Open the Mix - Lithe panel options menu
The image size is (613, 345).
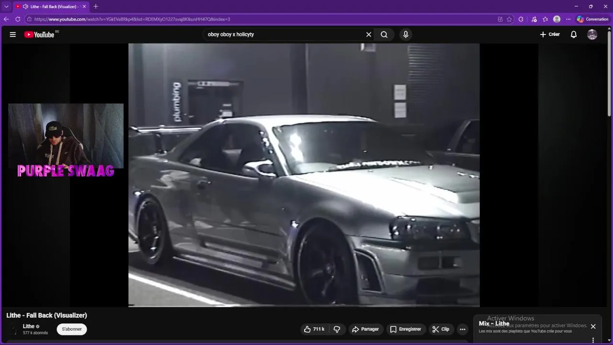593,340
